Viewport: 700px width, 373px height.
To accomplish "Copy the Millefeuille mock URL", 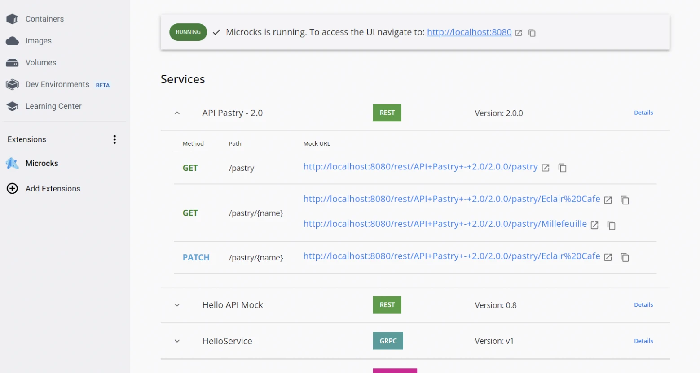I will pyautogui.click(x=611, y=225).
